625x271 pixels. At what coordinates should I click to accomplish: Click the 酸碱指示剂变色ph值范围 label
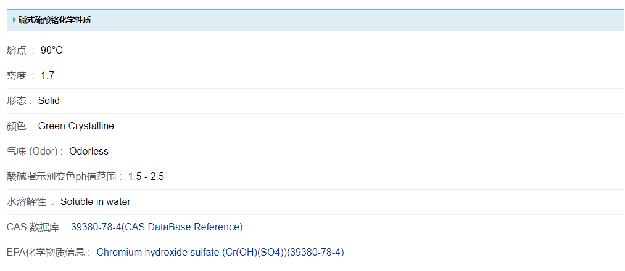click(x=62, y=177)
